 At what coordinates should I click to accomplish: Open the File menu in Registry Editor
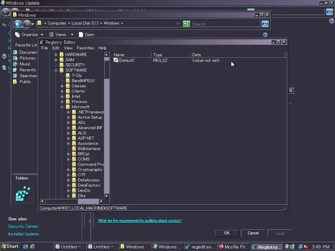click(x=44, y=48)
